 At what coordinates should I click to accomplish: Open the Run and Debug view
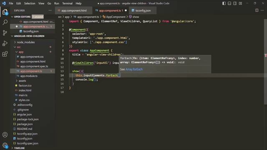5,43
